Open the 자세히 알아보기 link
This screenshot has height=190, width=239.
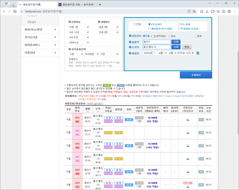coord(95,103)
